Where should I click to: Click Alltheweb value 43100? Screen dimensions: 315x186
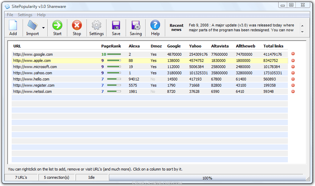(x=241, y=85)
